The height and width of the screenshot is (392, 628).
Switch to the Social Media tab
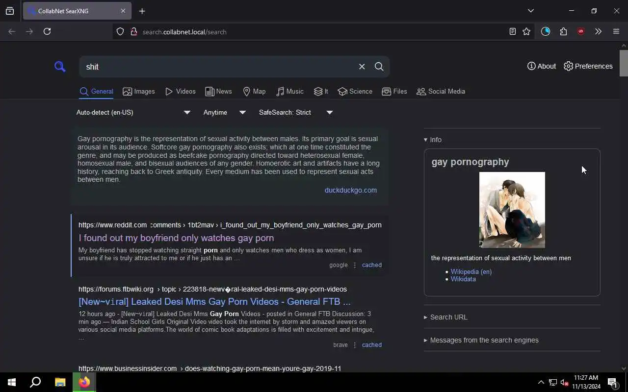(441, 91)
